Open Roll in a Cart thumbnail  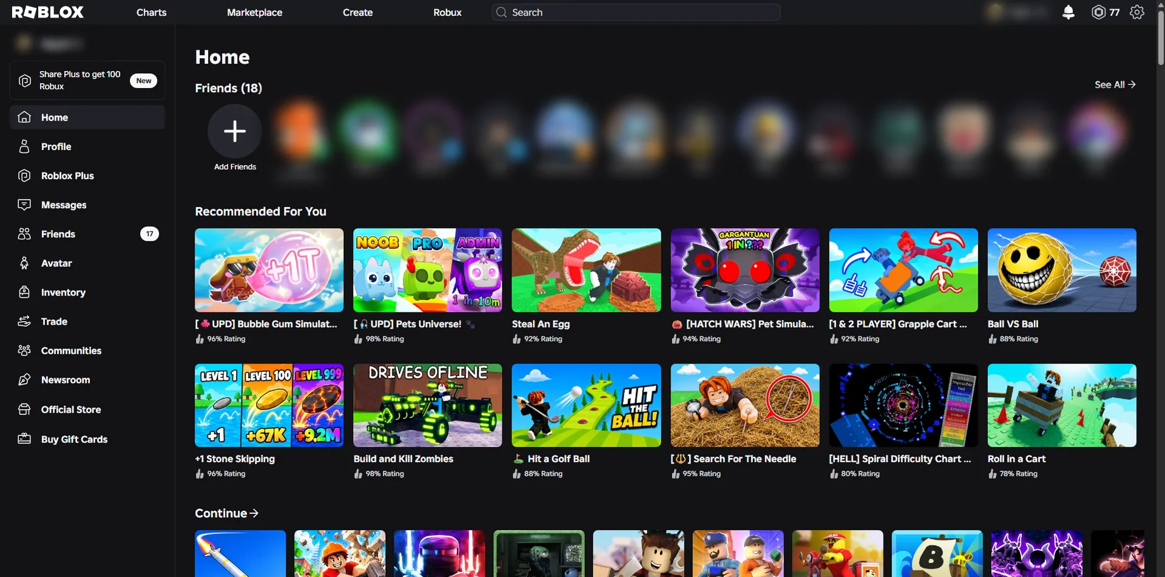(x=1062, y=405)
